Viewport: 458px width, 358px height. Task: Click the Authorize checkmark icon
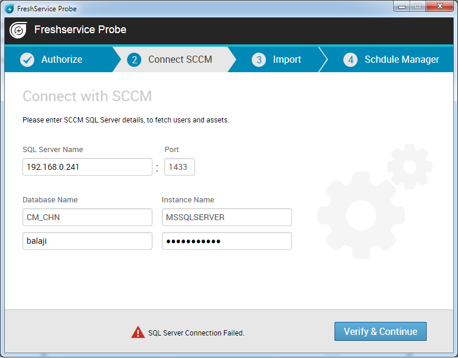click(27, 60)
